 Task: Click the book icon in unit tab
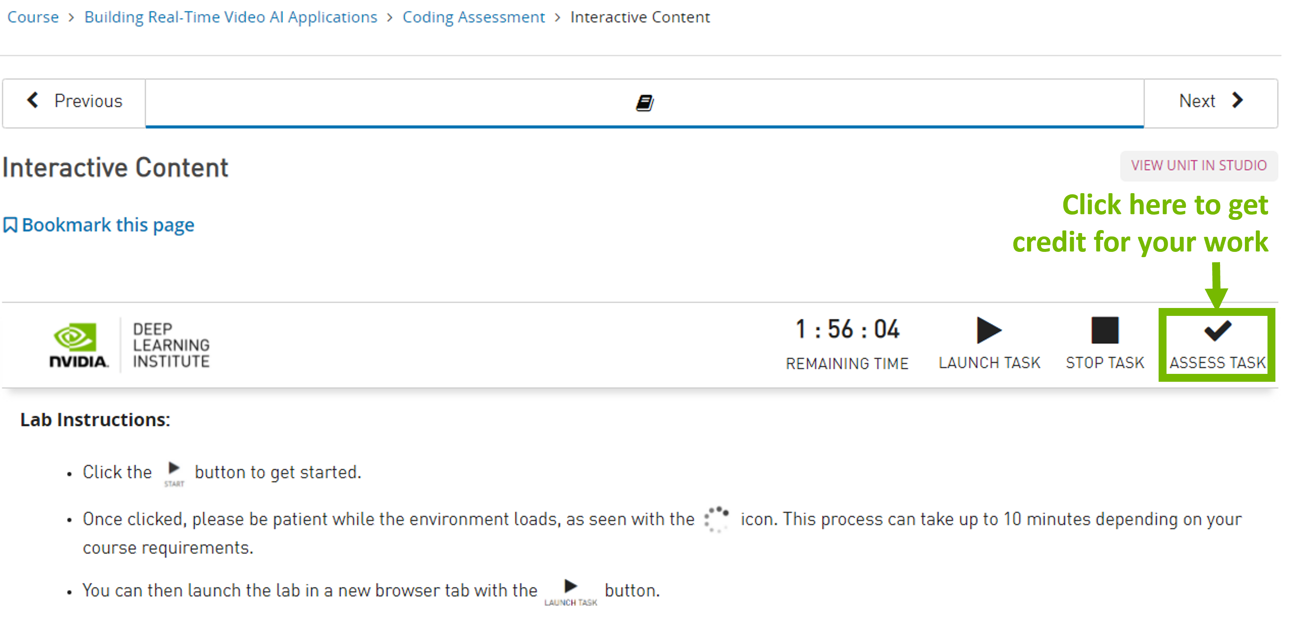click(644, 103)
